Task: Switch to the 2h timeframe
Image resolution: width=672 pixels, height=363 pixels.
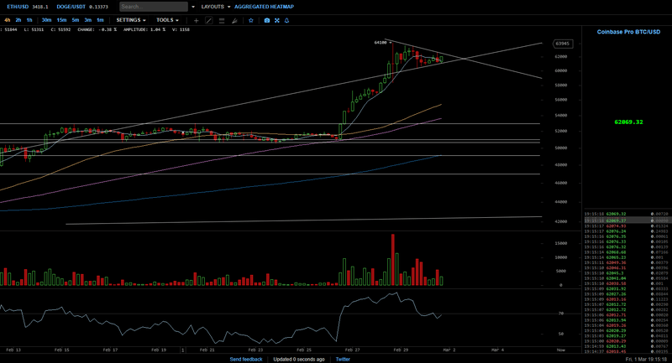Action: 18,20
